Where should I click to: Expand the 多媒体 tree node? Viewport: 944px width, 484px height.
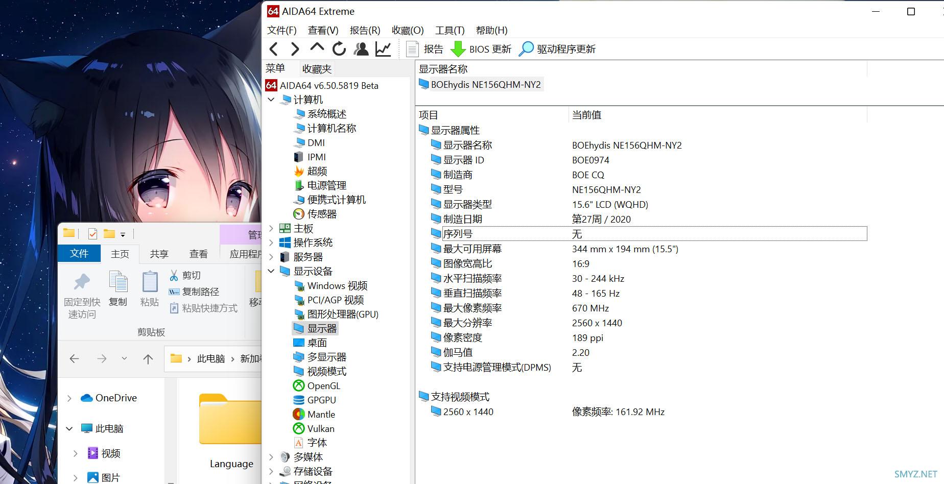pos(271,457)
